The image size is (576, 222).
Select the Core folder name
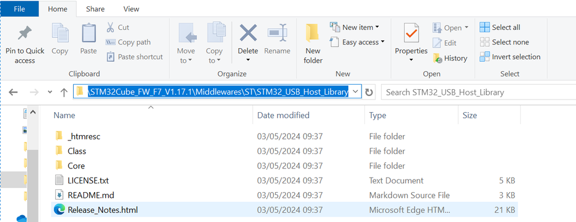coord(76,166)
